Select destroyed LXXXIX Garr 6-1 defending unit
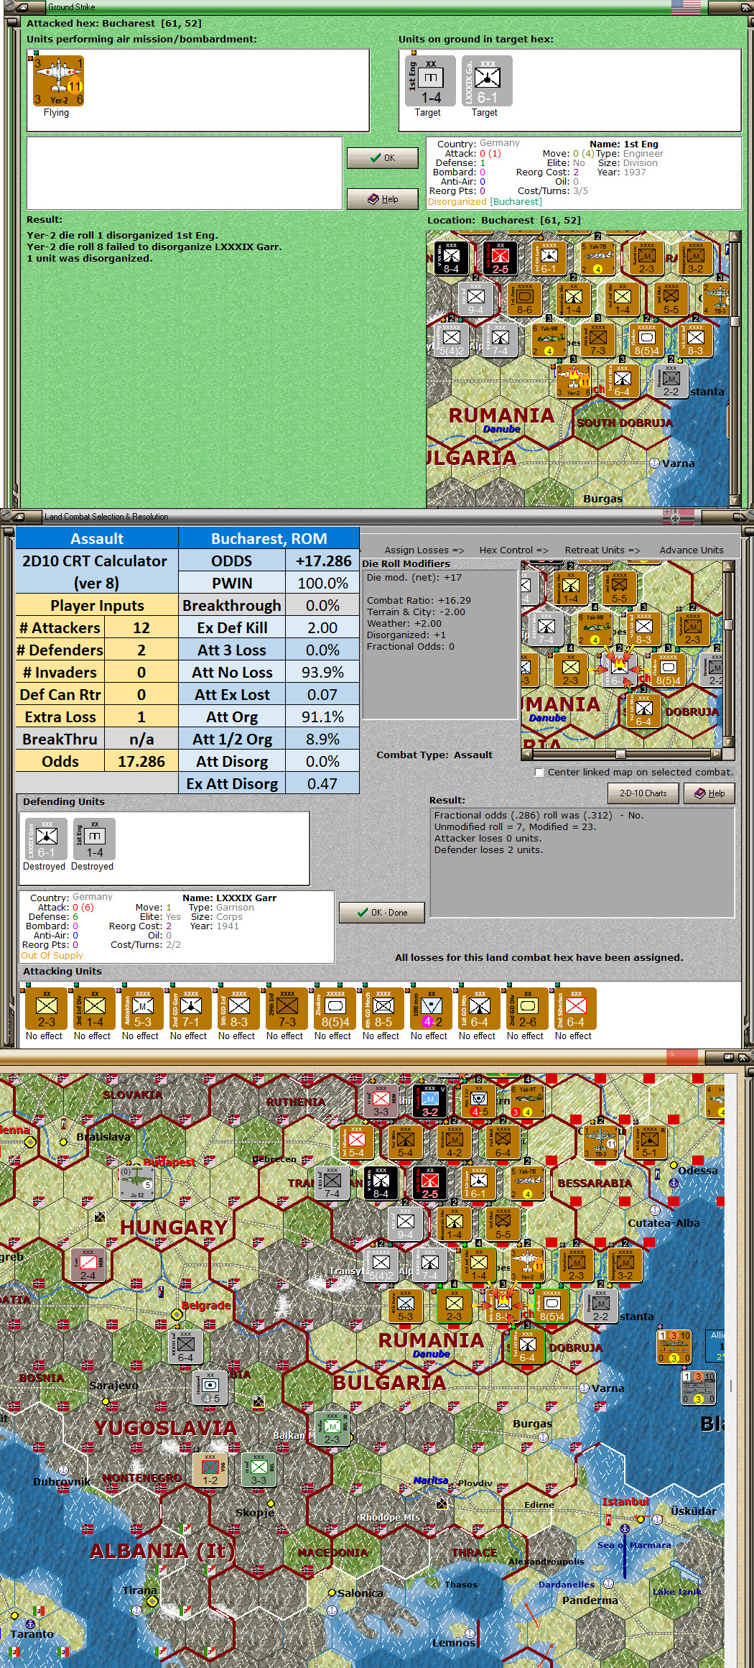 [46, 839]
